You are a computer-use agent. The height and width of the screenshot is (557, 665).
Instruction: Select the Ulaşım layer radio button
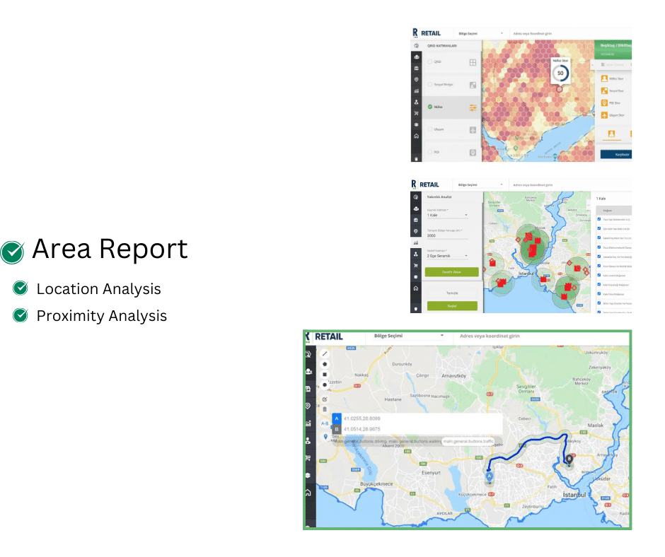[430, 129]
